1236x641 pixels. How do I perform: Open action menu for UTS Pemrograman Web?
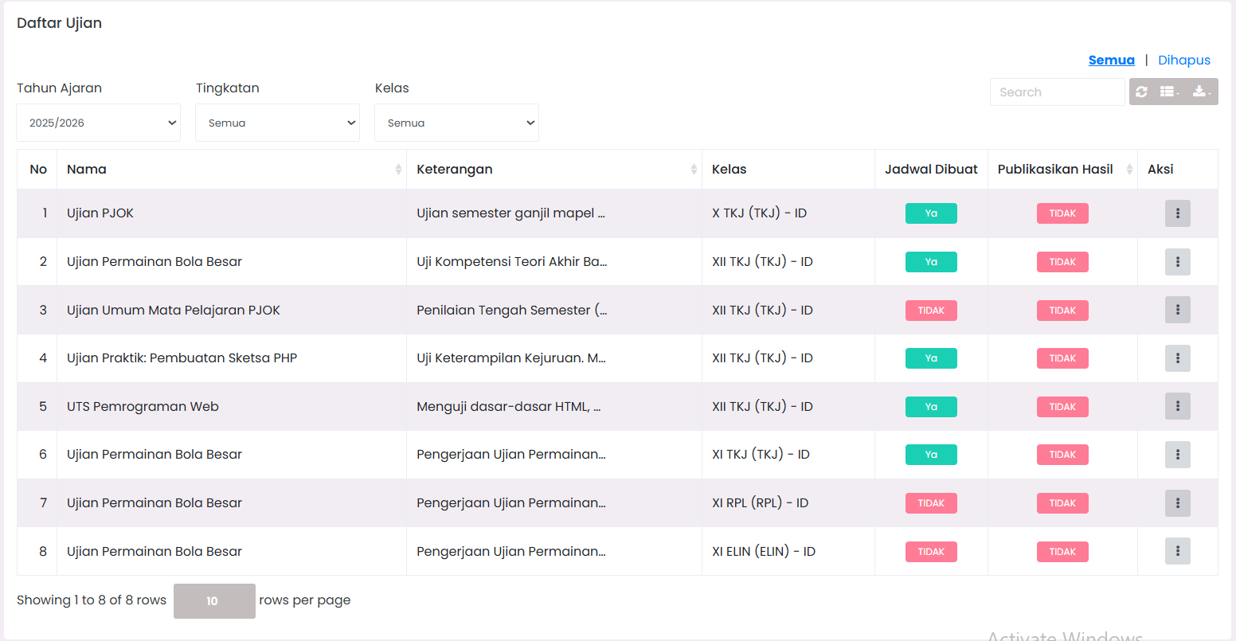coord(1177,406)
